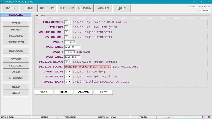This screenshot has height=119, width=212.
Task: Click USER:ADMIN in status bar
Action: (x=70, y=117)
